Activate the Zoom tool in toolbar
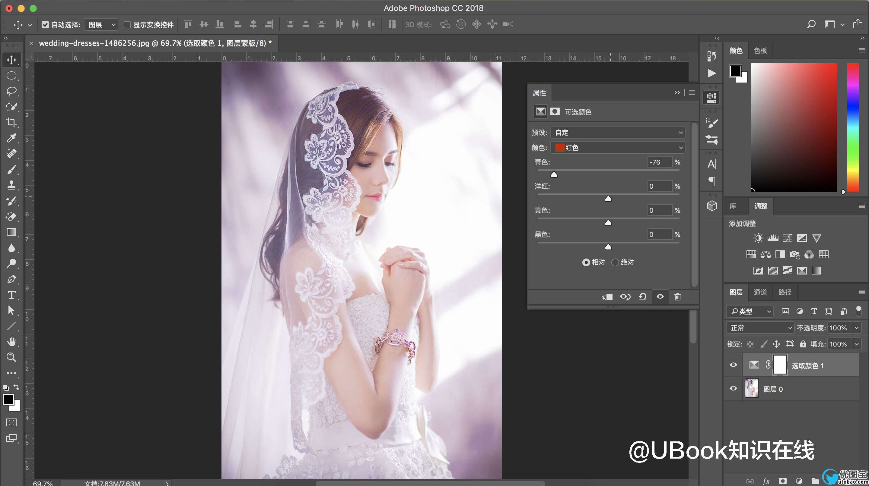 point(11,357)
